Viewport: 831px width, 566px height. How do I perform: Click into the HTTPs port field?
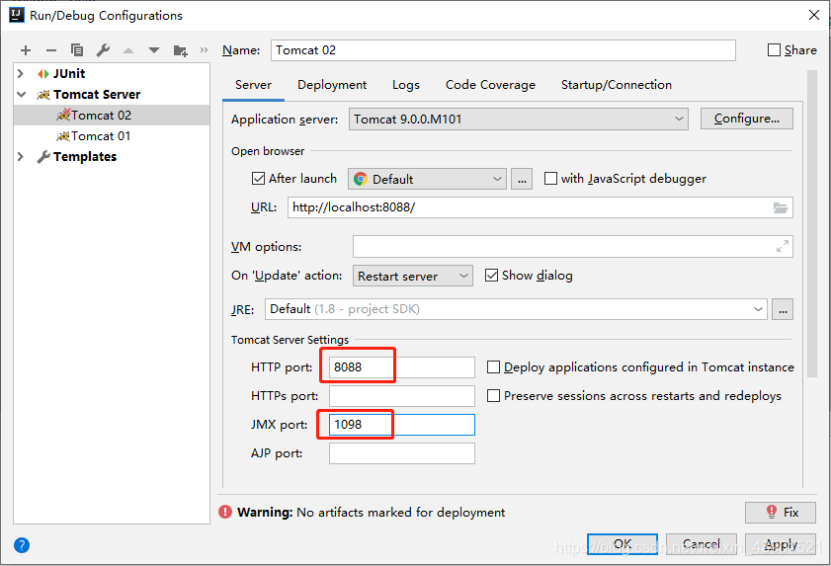402,396
